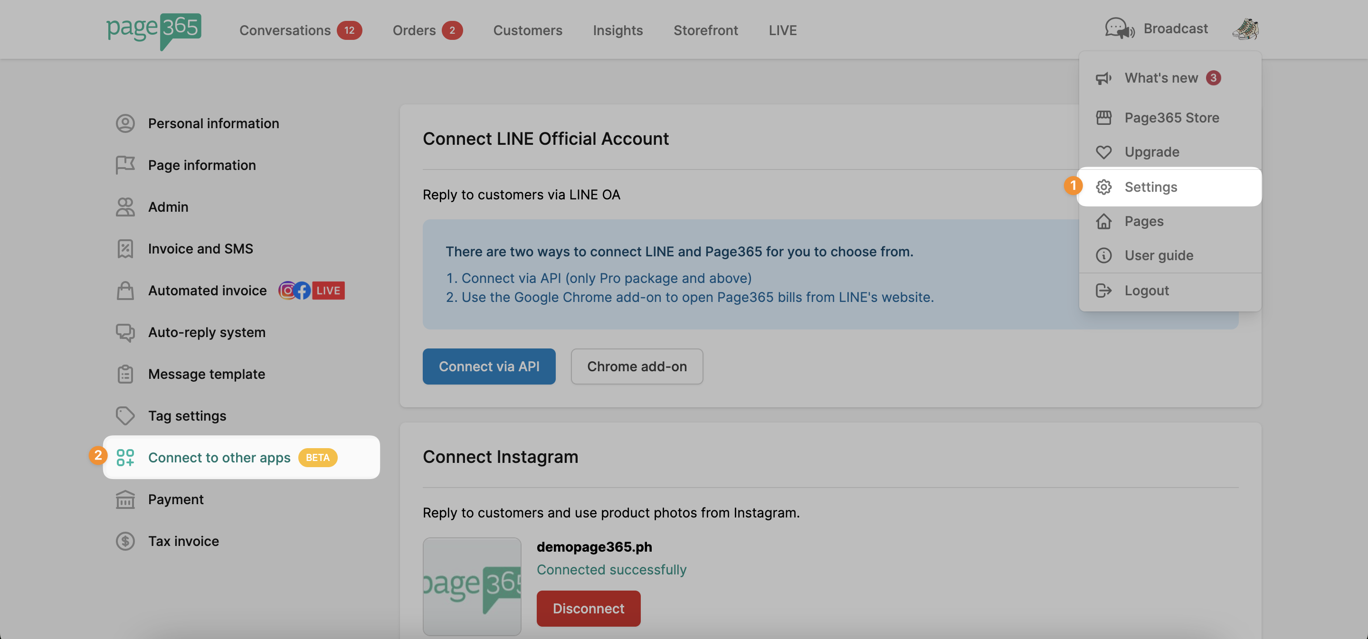Click the red LIVE badge in sidebar
Screen dimensions: 1368x639
[x=328, y=291]
